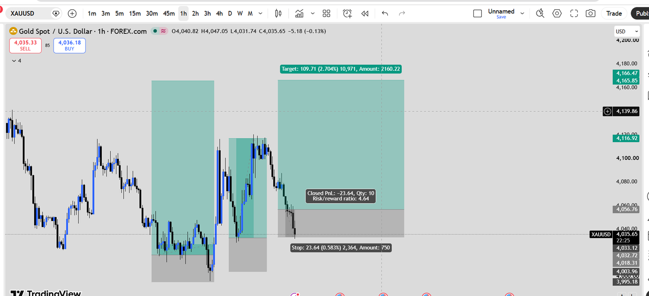
Task: Click the green 4,116.92 price label
Action: [627, 138]
